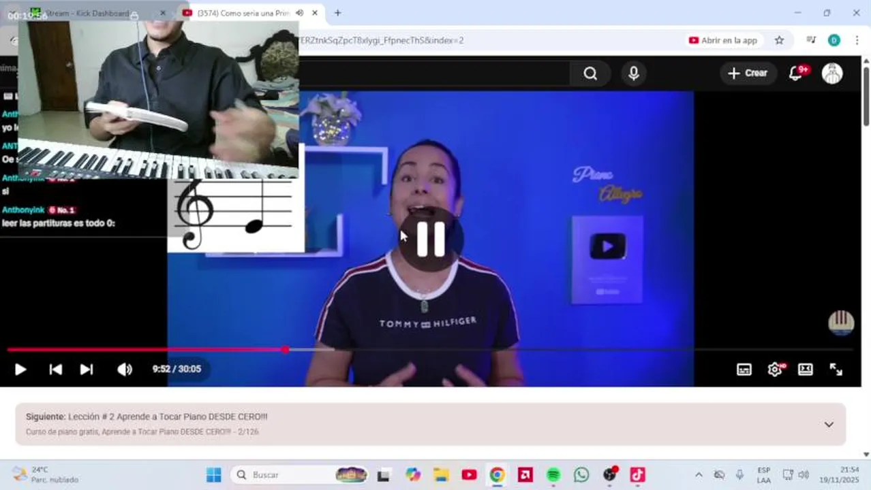Skip to previous video in playlist
871x490 pixels.
click(x=56, y=369)
